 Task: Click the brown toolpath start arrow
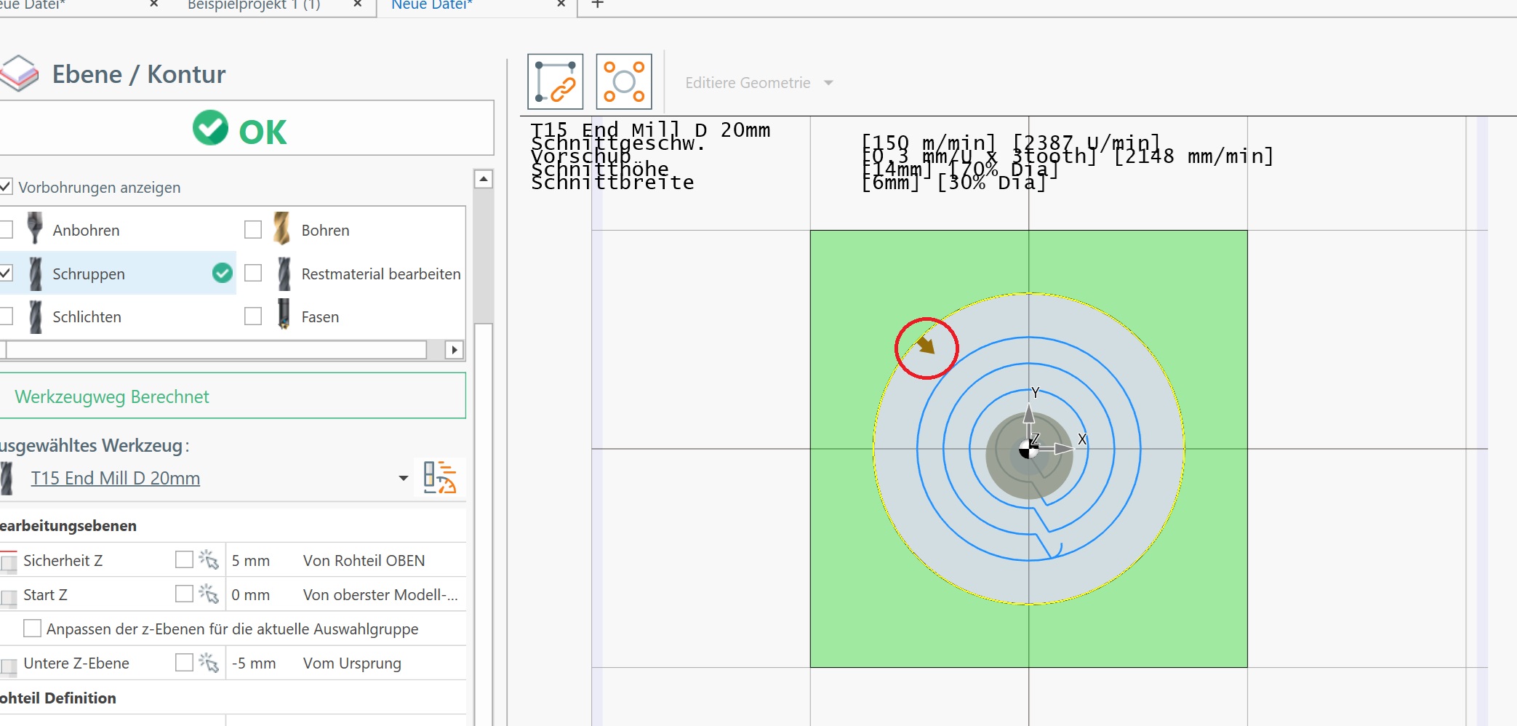926,345
